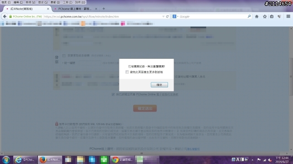
Task: Open the privacy statement link in footer
Action: pyautogui.click(x=193, y=149)
